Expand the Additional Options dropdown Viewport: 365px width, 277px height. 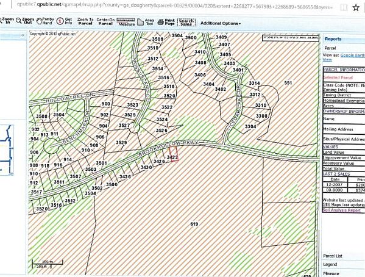click(221, 23)
